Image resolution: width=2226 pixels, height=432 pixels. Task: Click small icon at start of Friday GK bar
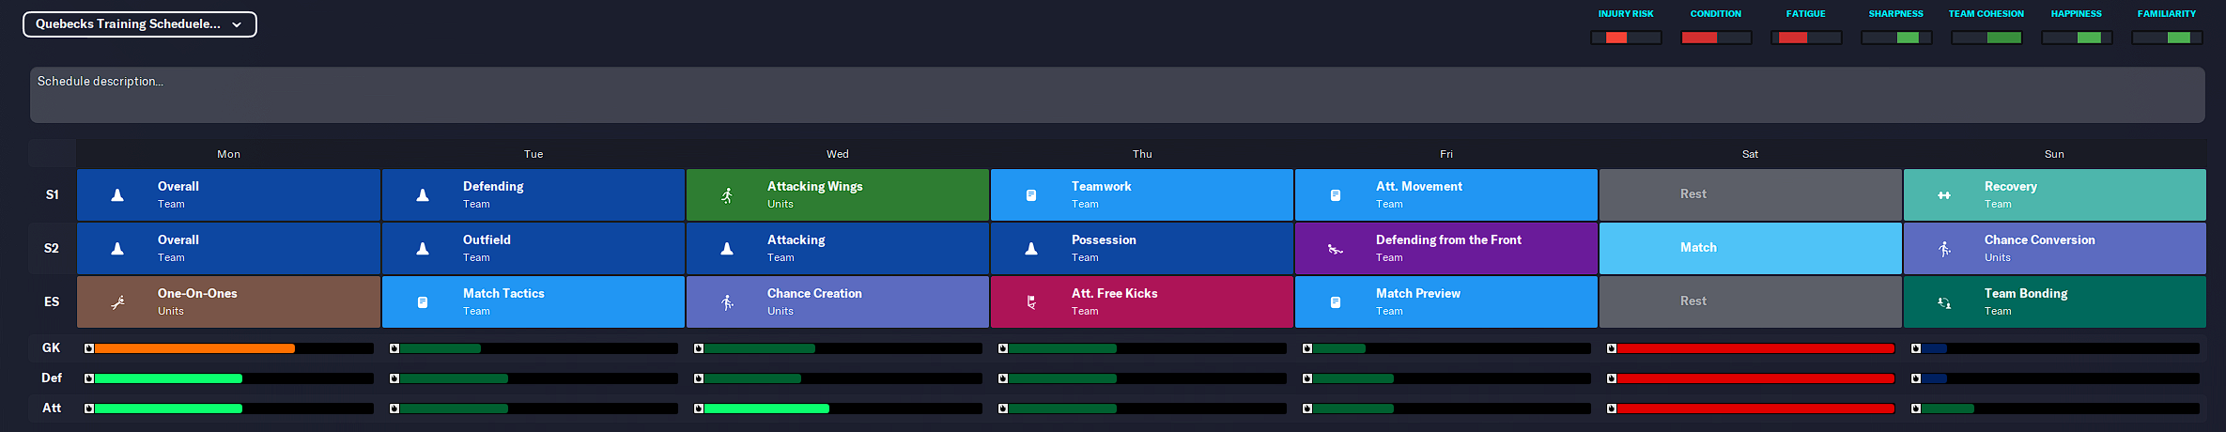[1307, 348]
